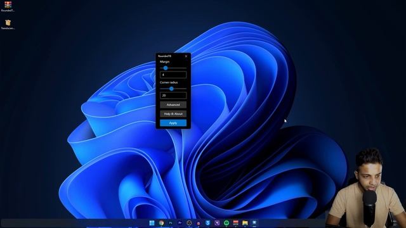Click the blue shield icon on the taskbar
The height and width of the screenshot is (228, 406).
pos(207,223)
